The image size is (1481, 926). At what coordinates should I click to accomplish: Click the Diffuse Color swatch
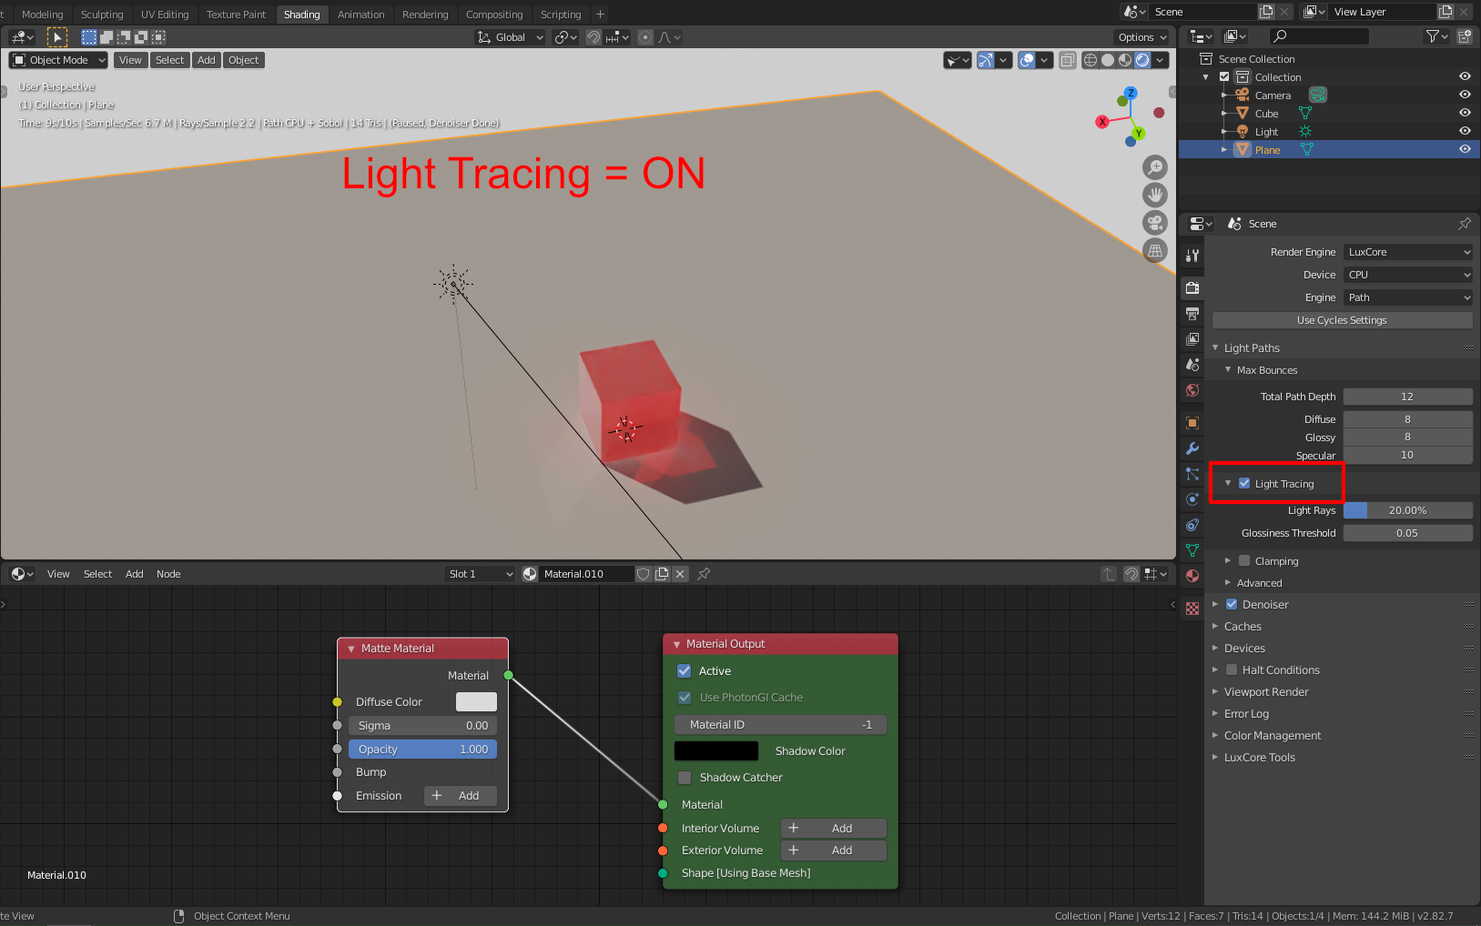476,702
